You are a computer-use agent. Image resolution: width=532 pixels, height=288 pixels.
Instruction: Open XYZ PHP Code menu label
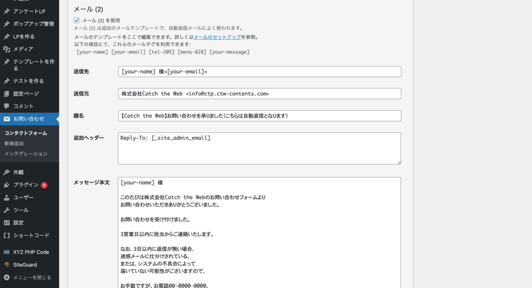(x=31, y=252)
